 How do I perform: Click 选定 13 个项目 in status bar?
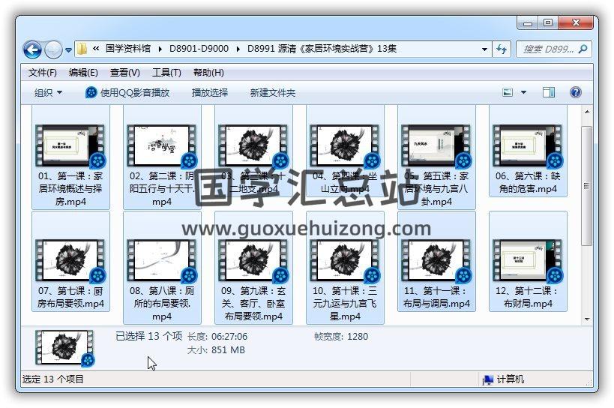pyautogui.click(x=53, y=379)
